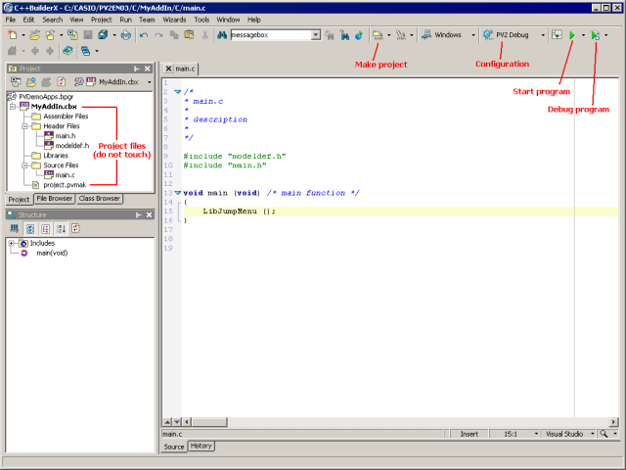Select the Source tab
Screen dimensions: 626x470
click(x=174, y=446)
